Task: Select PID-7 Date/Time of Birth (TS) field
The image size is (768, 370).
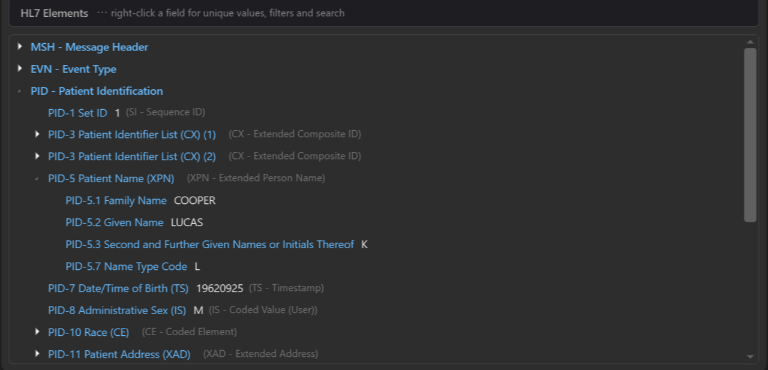Action: (x=118, y=288)
